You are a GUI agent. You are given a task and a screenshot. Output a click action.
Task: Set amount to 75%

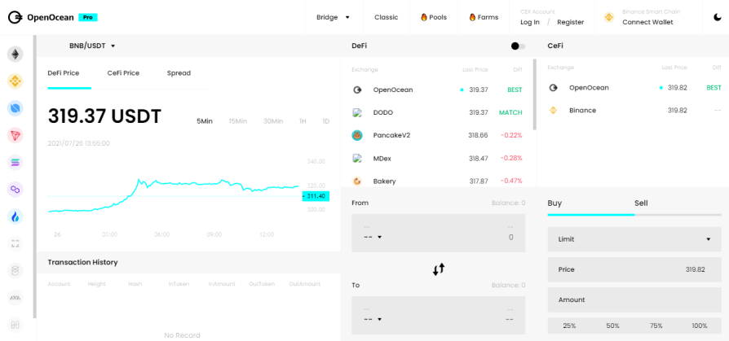(x=656, y=326)
